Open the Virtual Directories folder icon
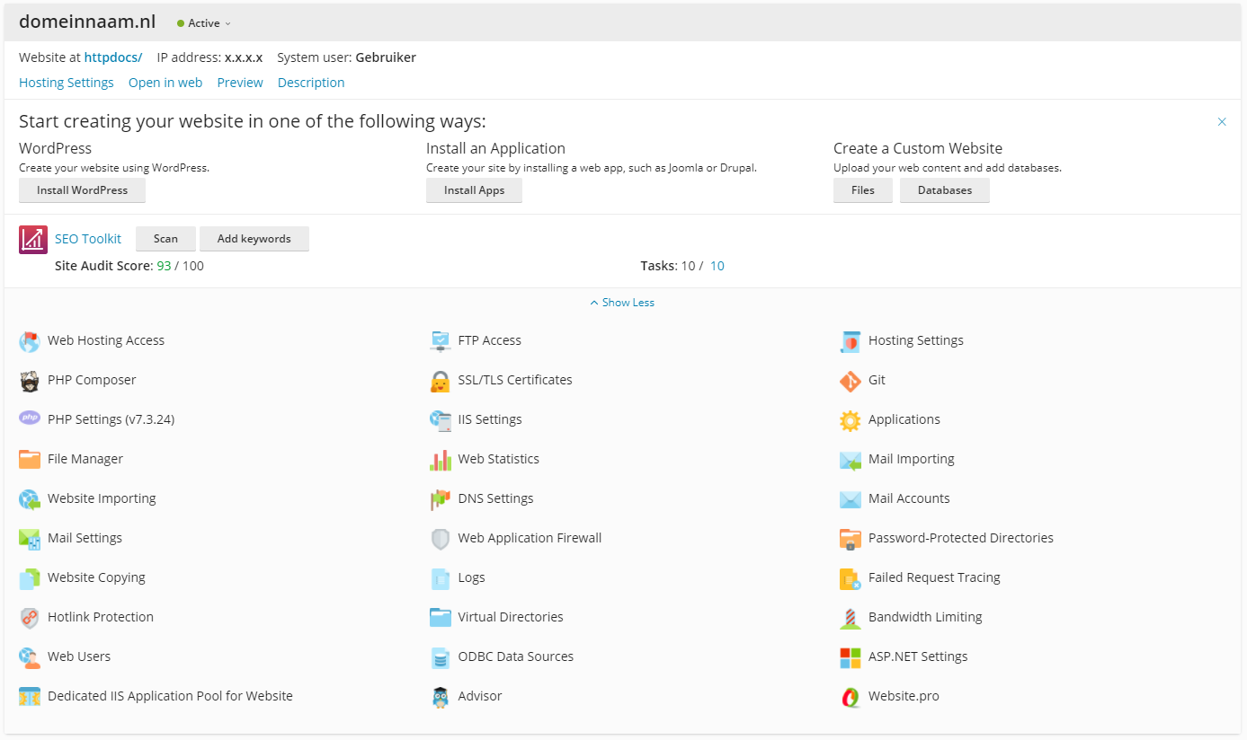 click(440, 618)
